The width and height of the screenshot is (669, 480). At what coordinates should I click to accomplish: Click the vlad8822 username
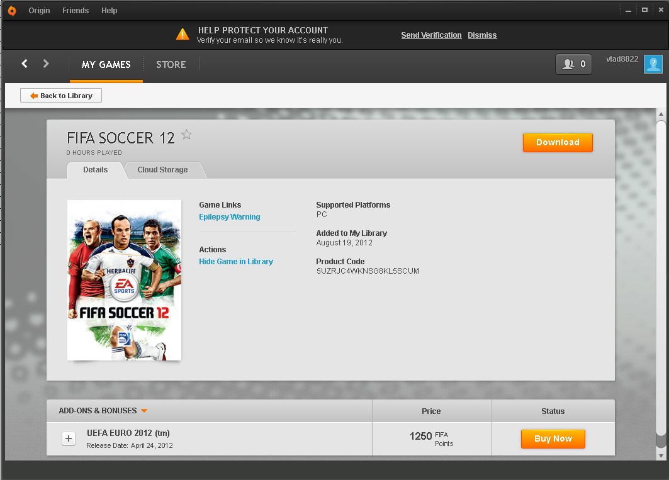[x=622, y=59]
